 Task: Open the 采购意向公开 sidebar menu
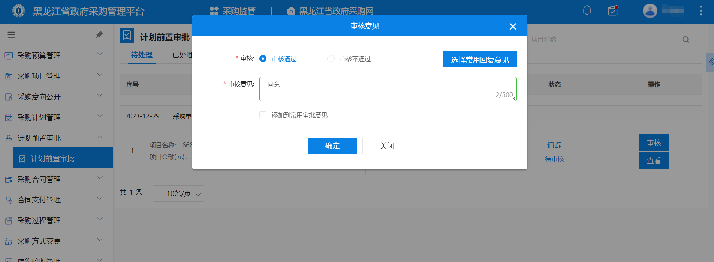(57, 97)
